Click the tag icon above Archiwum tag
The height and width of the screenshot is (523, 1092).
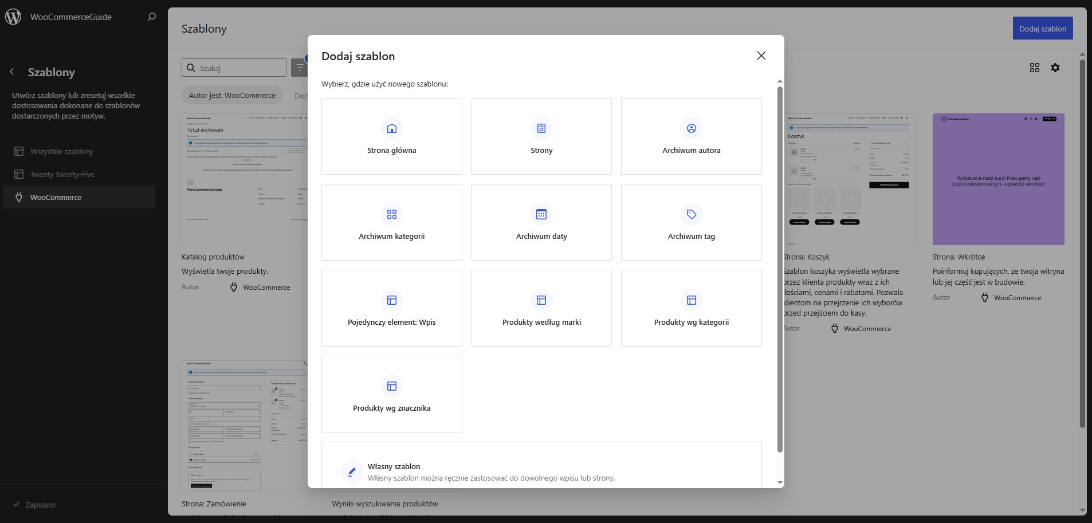[x=692, y=214]
